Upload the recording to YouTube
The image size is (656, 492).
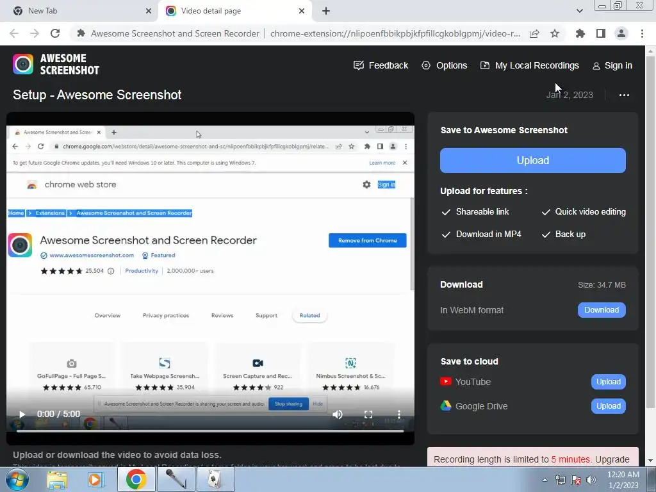pyautogui.click(x=609, y=382)
